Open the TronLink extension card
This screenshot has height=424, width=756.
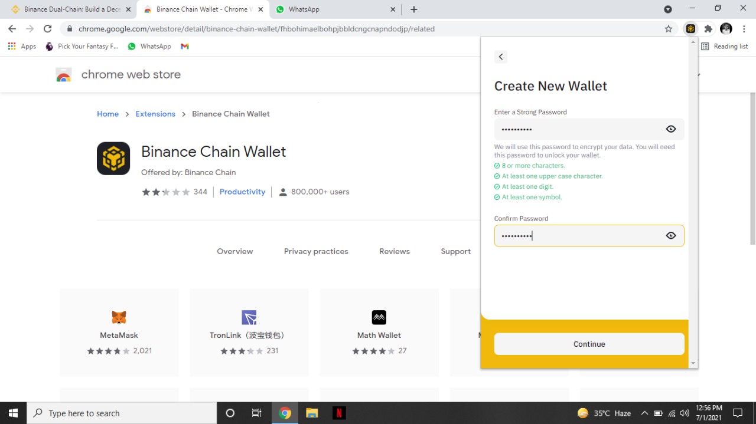click(x=249, y=332)
